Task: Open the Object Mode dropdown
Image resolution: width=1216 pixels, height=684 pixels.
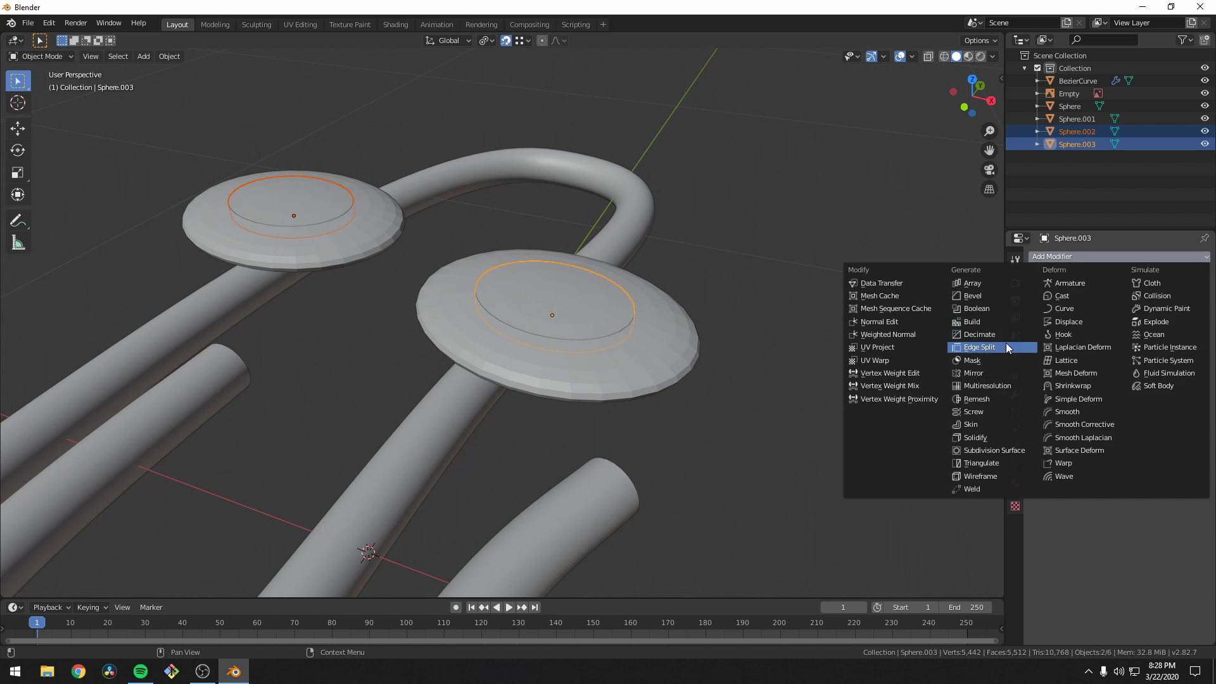Action: pos(42,56)
